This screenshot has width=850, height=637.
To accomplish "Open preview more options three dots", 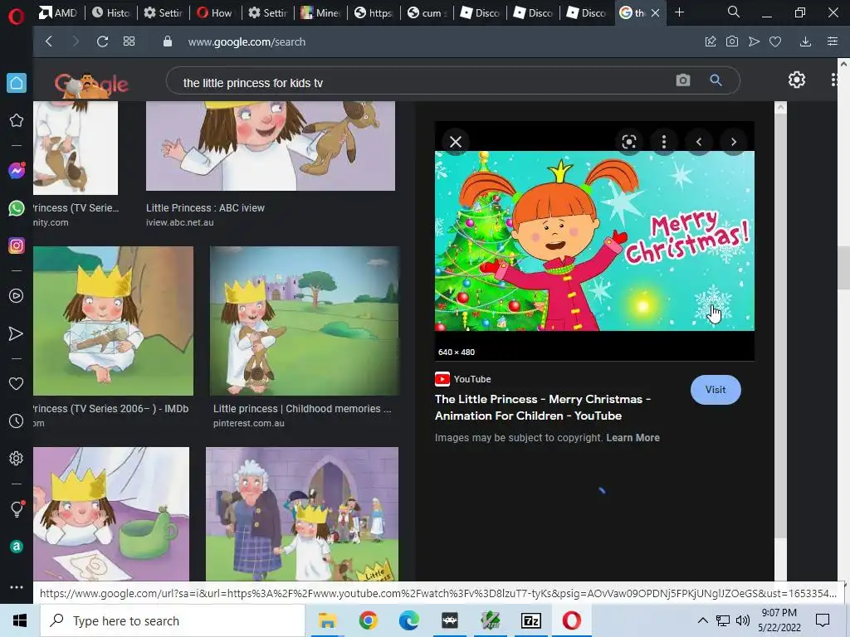I will [x=663, y=142].
